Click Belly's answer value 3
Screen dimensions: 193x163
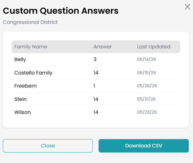click(95, 60)
